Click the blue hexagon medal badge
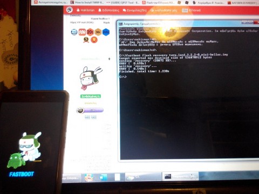 pyautogui.click(x=106, y=32)
